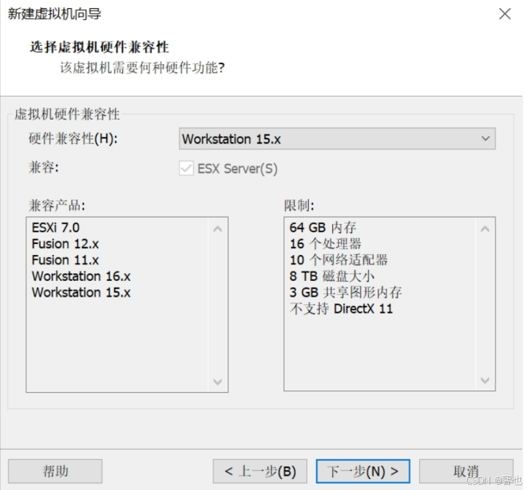Select Workstation 16.x in compatible products list
The image size is (527, 490).
pyautogui.click(x=81, y=276)
